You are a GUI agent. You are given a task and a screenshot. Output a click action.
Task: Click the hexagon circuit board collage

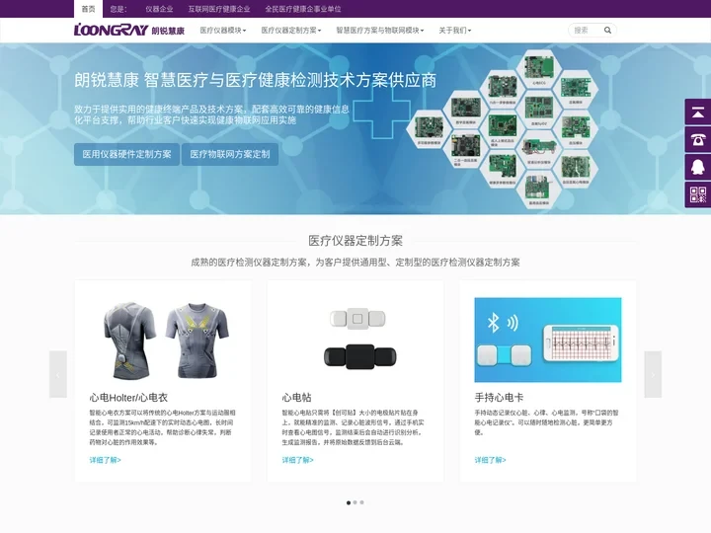503,129
